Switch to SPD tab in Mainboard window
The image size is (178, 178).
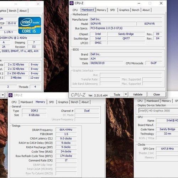coord(112,10)
